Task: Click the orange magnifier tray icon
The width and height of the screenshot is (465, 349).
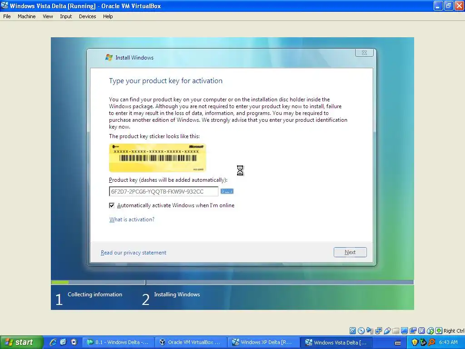Action: point(431,343)
